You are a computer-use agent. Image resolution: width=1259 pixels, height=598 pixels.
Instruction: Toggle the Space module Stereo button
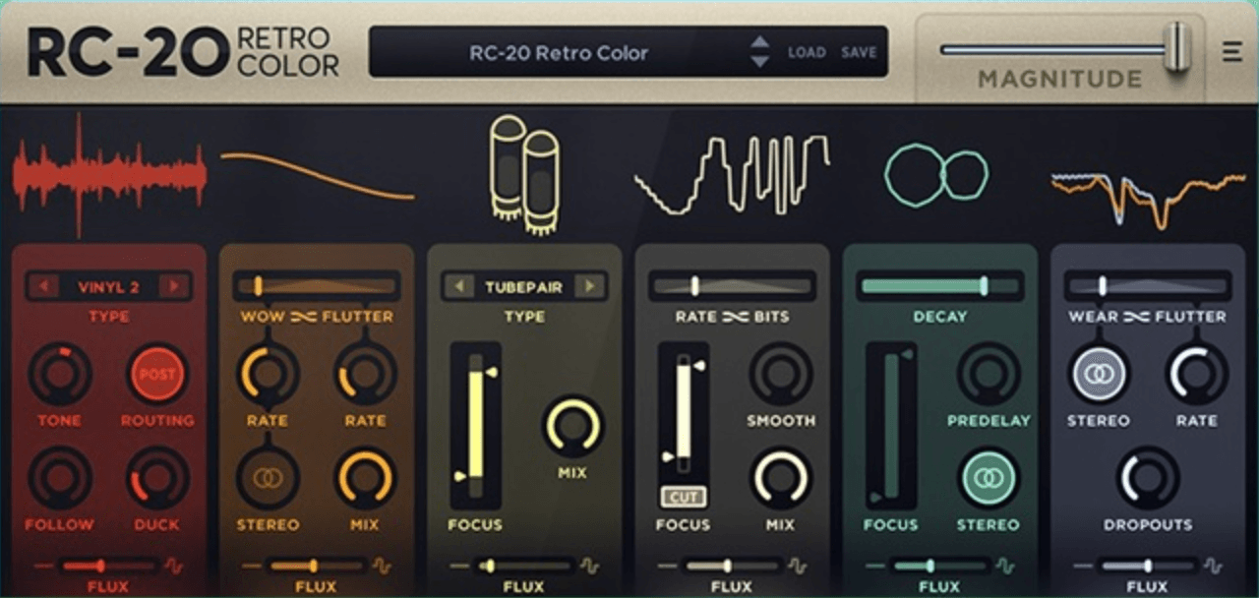(x=989, y=478)
